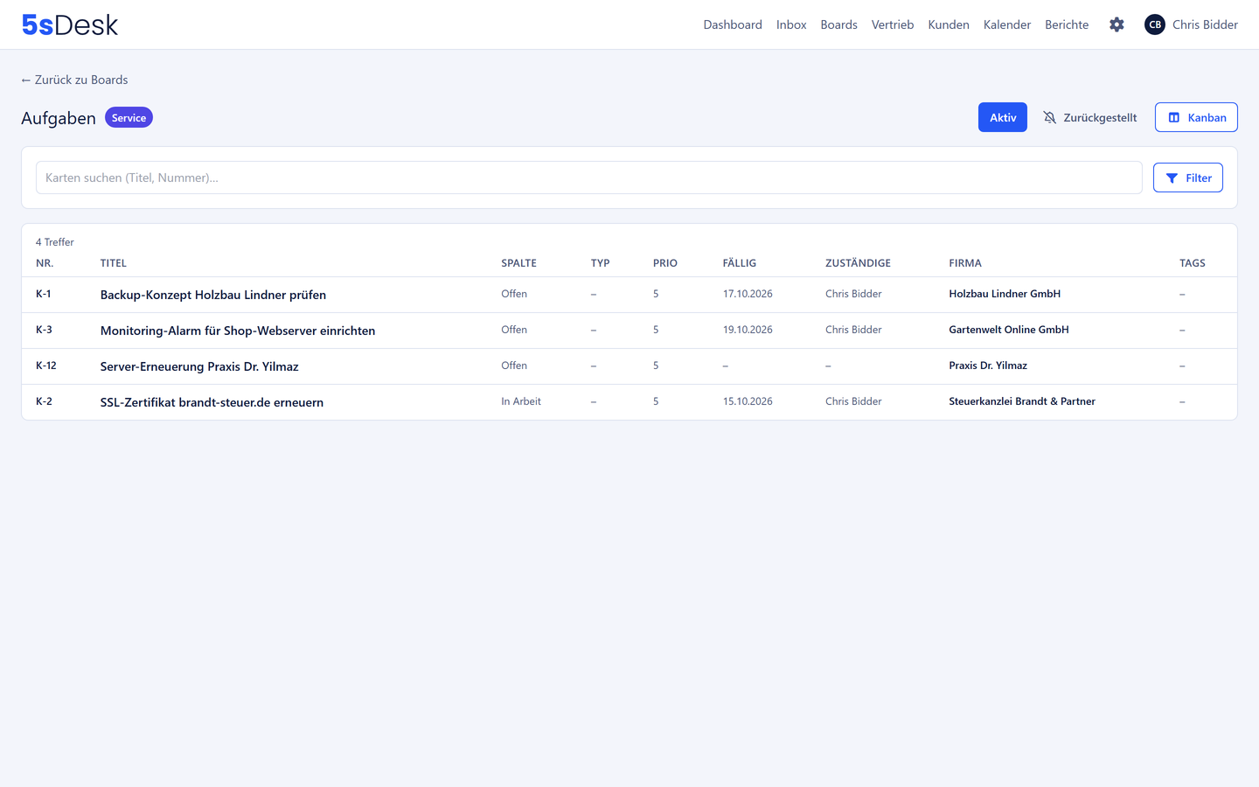Open settings via the gear icon

(1116, 24)
